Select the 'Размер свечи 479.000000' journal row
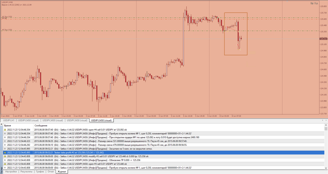The image size is (328, 174). (164, 145)
